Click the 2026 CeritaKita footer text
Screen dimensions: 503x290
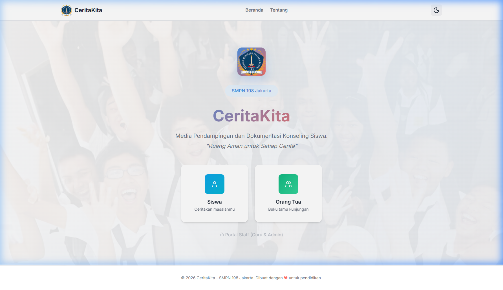[251, 278]
